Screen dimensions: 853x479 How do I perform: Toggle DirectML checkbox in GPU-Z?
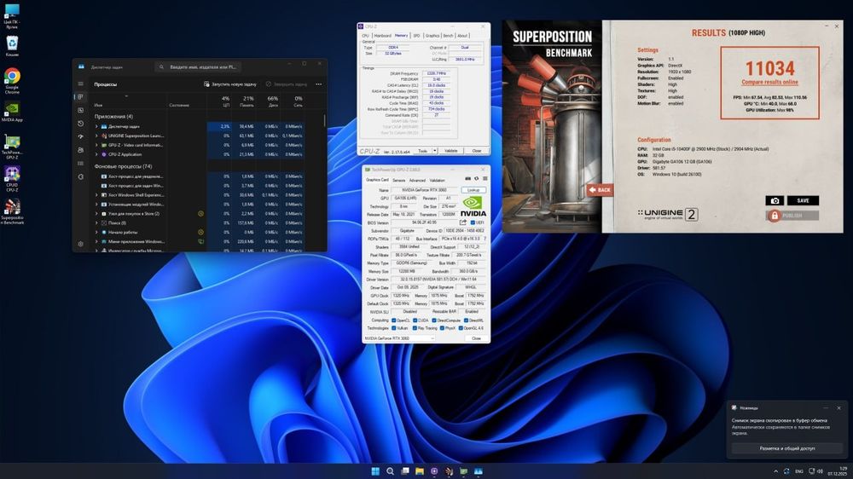click(x=467, y=320)
